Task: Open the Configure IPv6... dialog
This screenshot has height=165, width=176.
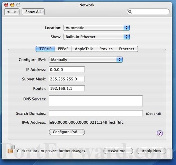Action: tap(67, 132)
